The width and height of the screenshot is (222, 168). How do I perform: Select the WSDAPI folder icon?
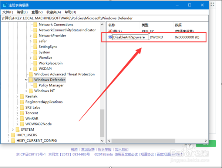coord(35,69)
